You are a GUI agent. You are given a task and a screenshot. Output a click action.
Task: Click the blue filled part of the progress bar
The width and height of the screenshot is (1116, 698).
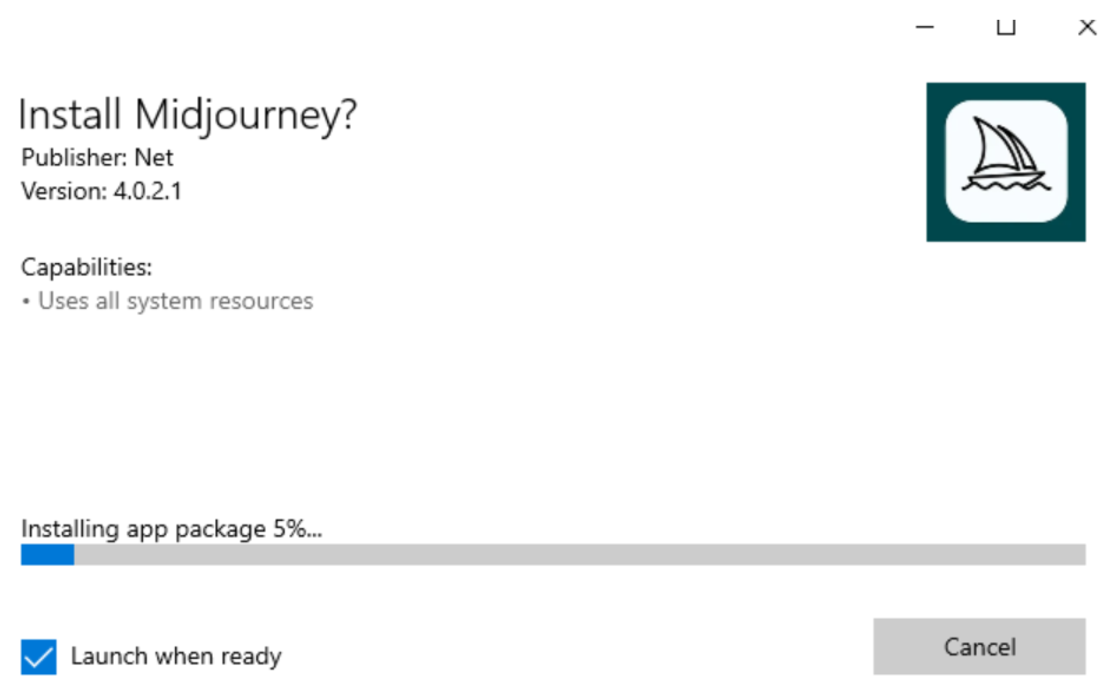click(48, 554)
